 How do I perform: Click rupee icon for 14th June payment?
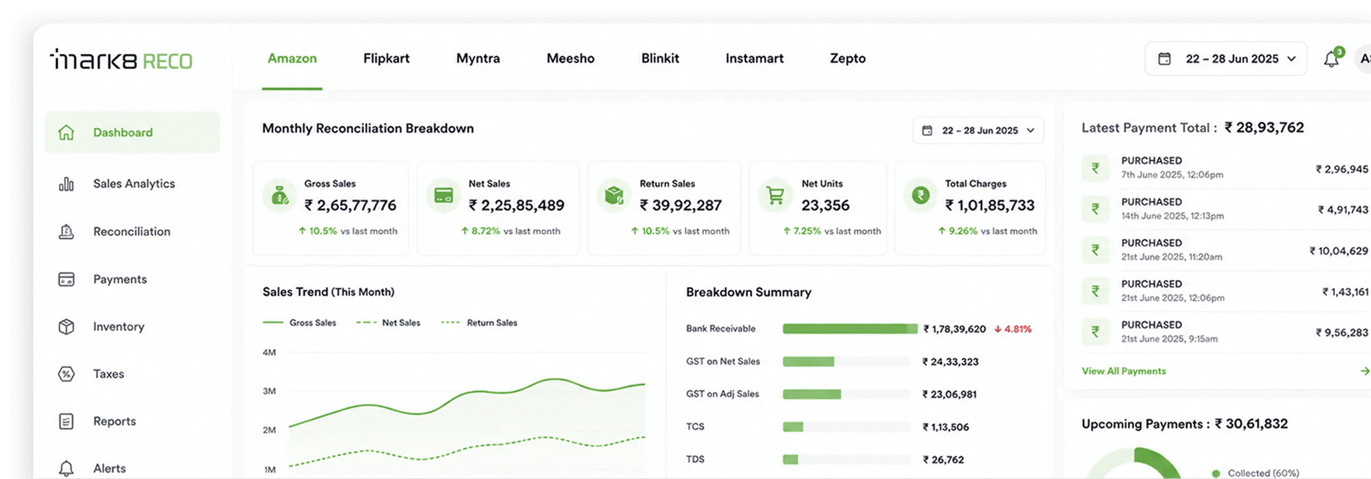coord(1096,209)
